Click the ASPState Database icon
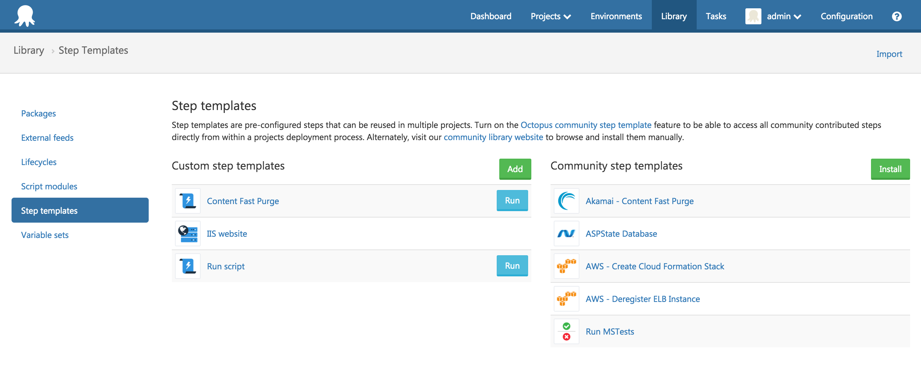This screenshot has height=380, width=921. (x=566, y=234)
